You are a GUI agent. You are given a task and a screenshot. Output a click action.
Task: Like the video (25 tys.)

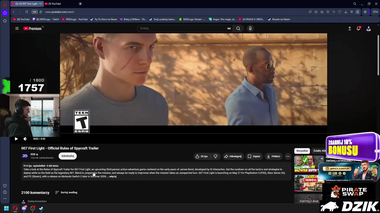[202, 156]
